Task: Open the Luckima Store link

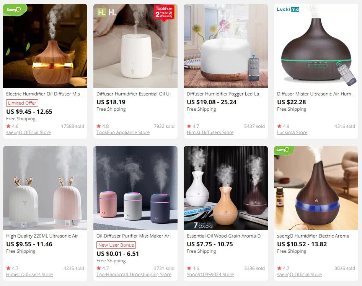Action: click(x=292, y=132)
